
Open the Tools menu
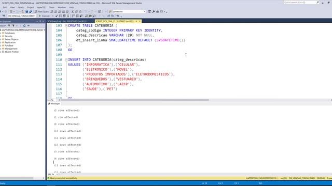tap(52, 7)
